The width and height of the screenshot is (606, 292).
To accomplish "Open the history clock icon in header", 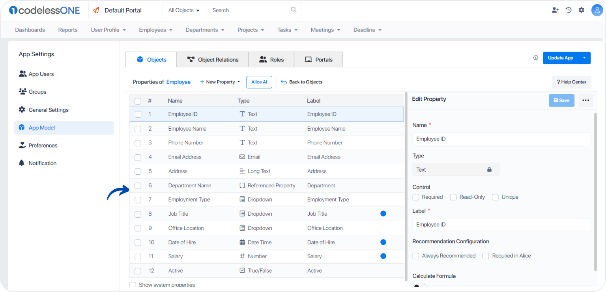I will pyautogui.click(x=569, y=10).
